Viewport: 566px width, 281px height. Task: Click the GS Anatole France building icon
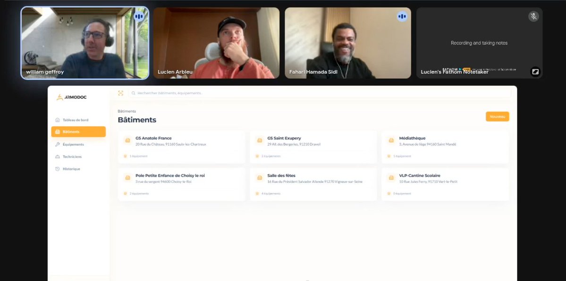pos(127,140)
